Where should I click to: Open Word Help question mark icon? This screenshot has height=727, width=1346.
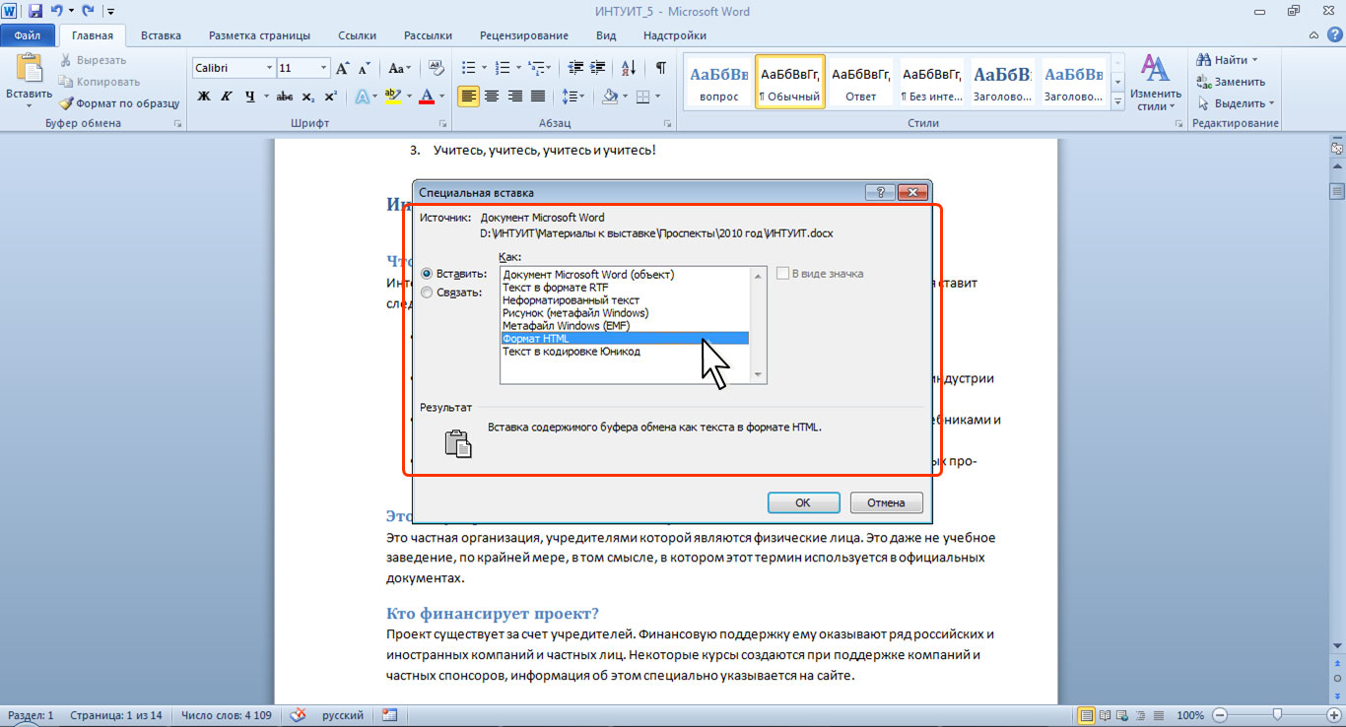click(x=1334, y=34)
